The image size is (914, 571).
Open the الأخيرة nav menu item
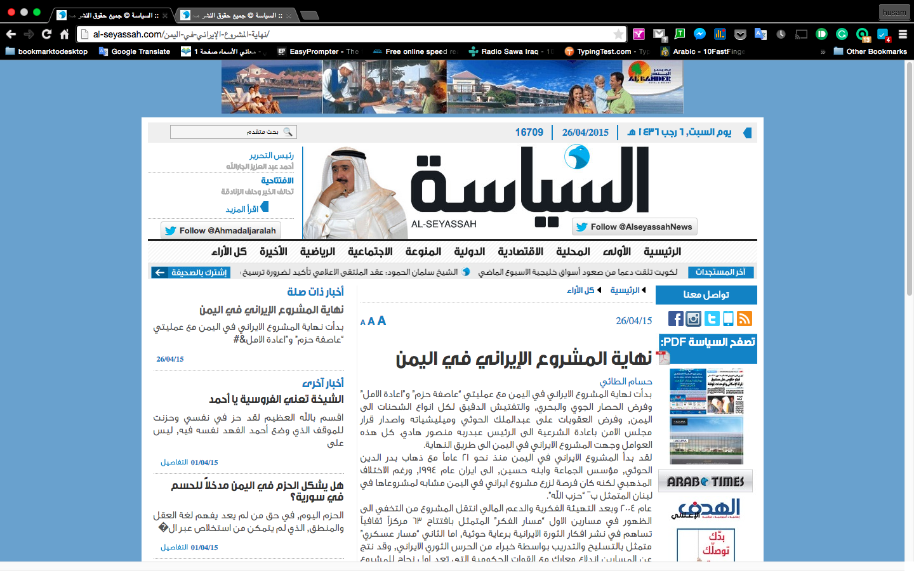(x=274, y=251)
